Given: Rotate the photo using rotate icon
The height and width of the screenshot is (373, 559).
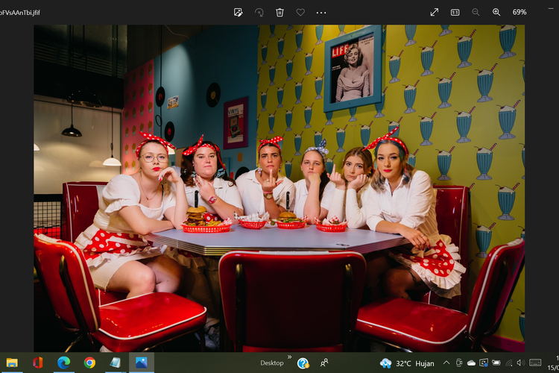Looking at the screenshot, I should tap(259, 12).
